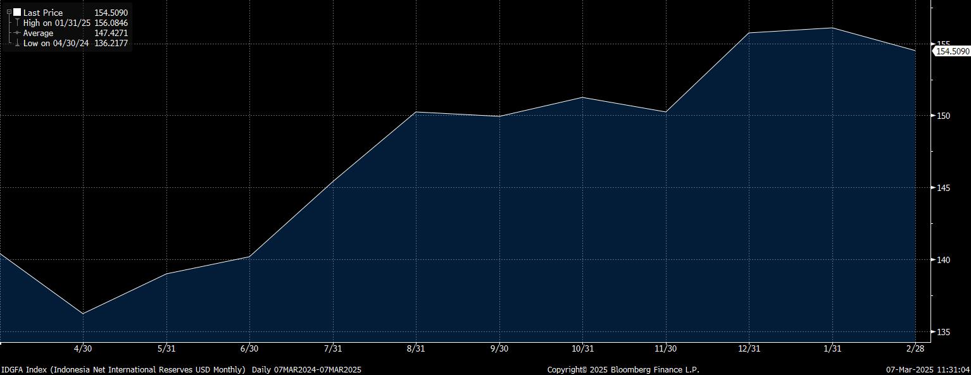Select the High on 01/31/25 legend entry
This screenshot has height=375, width=971.
click(x=57, y=23)
